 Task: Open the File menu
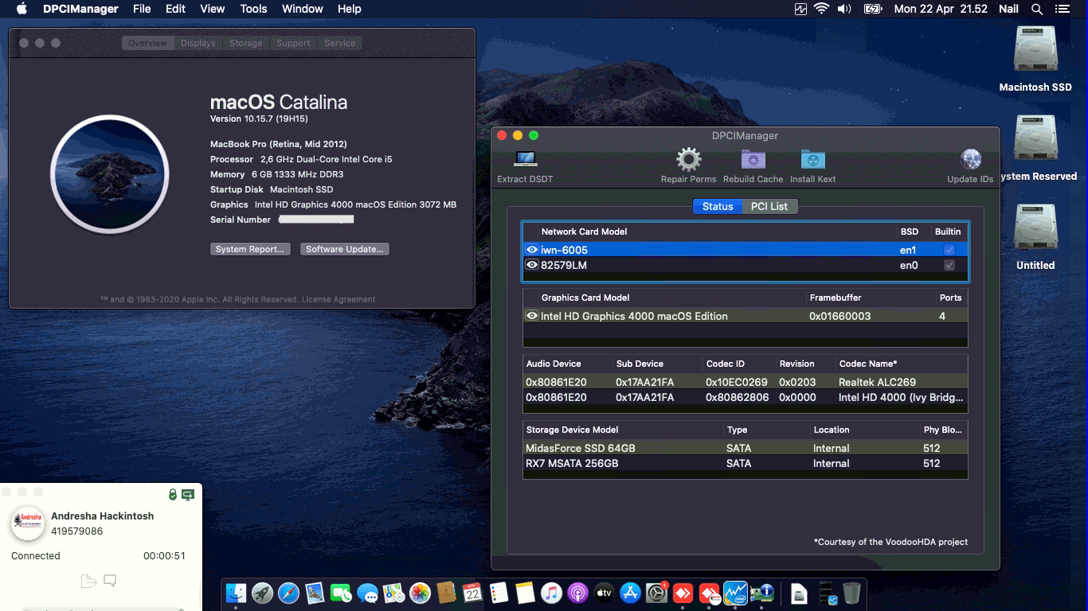click(x=142, y=9)
